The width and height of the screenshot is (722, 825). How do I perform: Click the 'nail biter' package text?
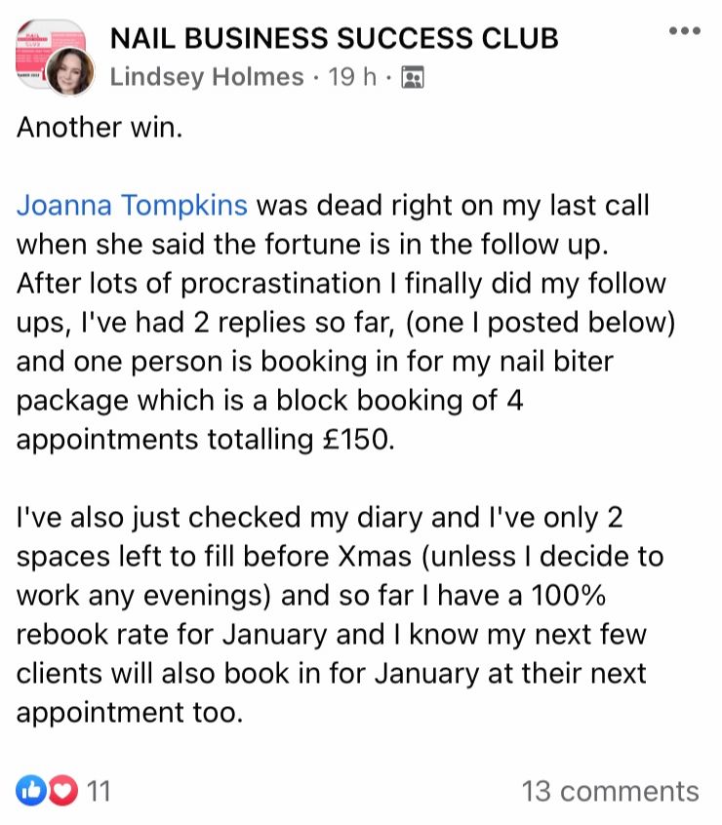[x=556, y=362]
